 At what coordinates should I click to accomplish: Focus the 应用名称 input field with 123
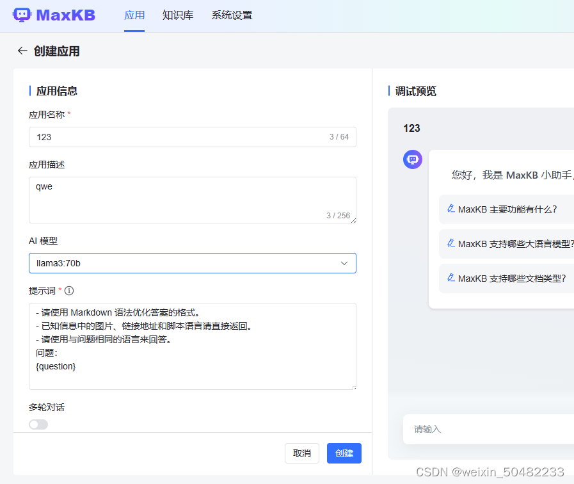193,137
